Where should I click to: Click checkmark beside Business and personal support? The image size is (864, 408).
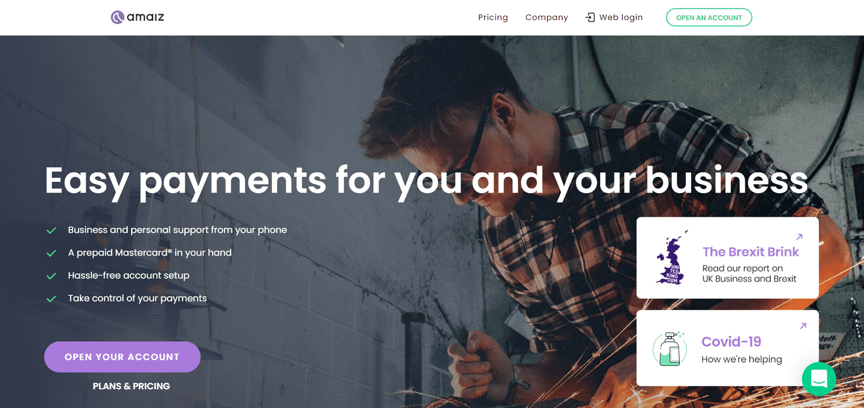52,230
